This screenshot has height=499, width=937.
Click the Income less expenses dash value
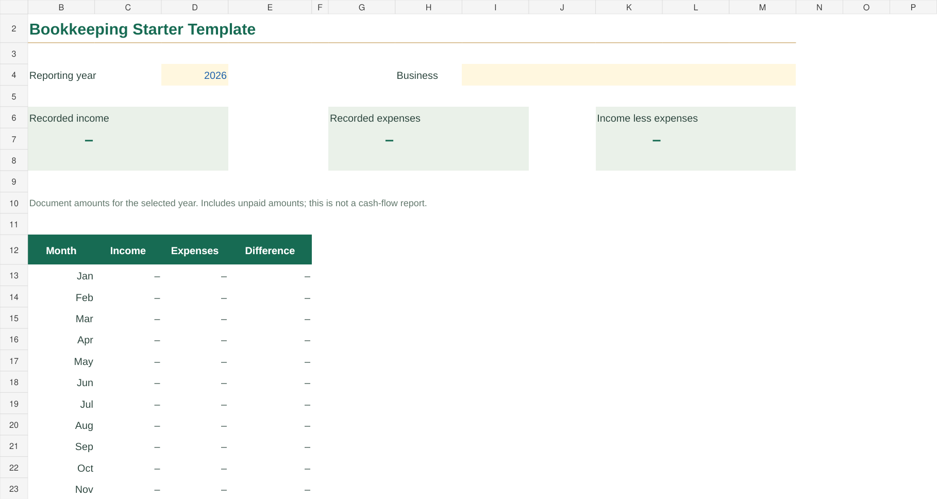pyautogui.click(x=657, y=140)
